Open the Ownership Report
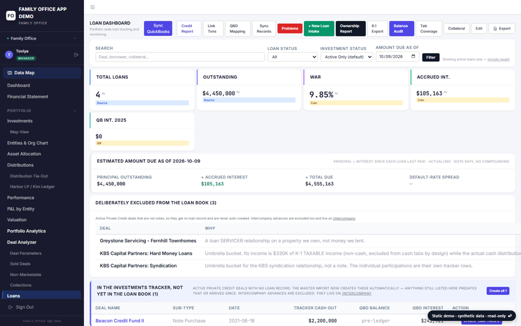The image size is (521, 326). [x=350, y=28]
